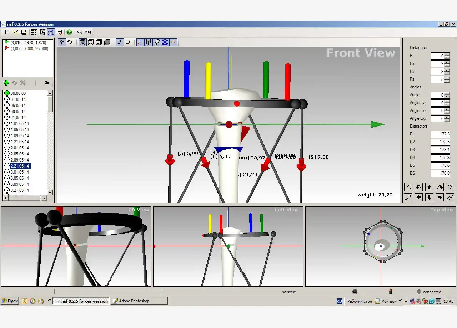Select timeline entry 3.09:05:14
Viewport: 457px width, 328px height.
(x=17, y=184)
